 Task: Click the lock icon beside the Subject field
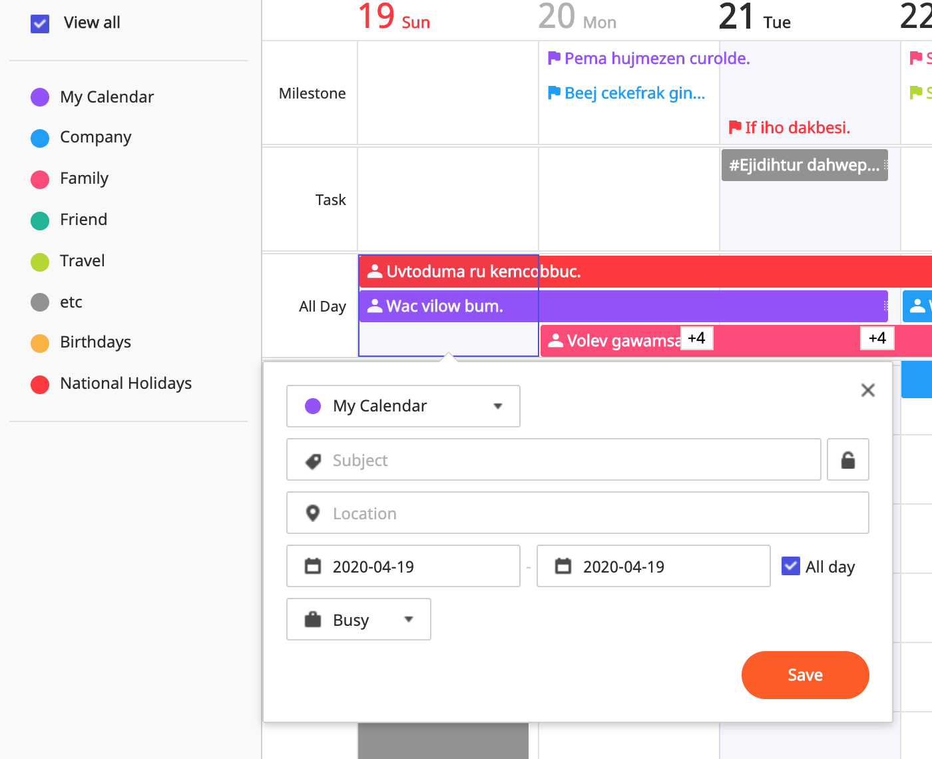847,459
